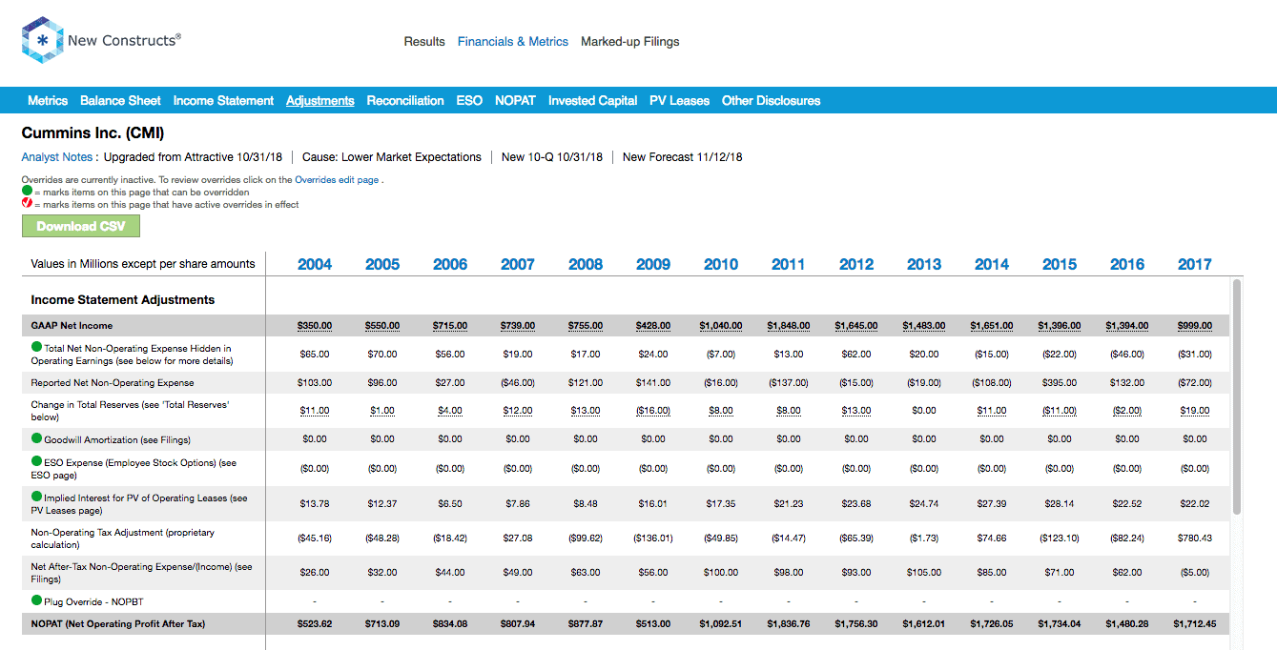
Task: Click 2004 Change in Total Reserves $11.00
Action: tap(315, 411)
